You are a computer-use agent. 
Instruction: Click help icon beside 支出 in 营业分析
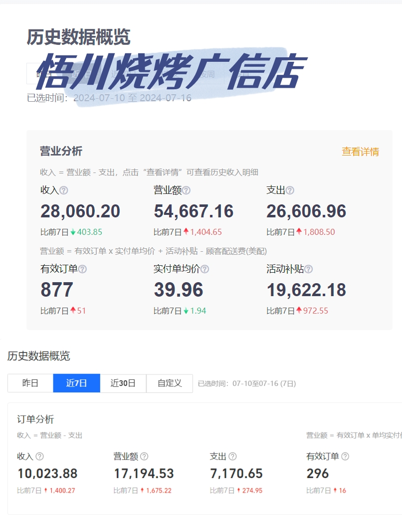point(290,190)
